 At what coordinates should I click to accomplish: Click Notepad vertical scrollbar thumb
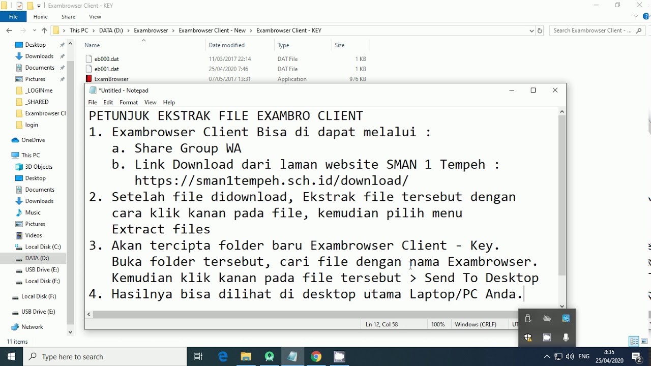pos(561,195)
